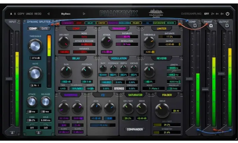This screenshot has width=238, height=143.
Task: Load the previous preset with left arrow
Action: pos(48,14)
